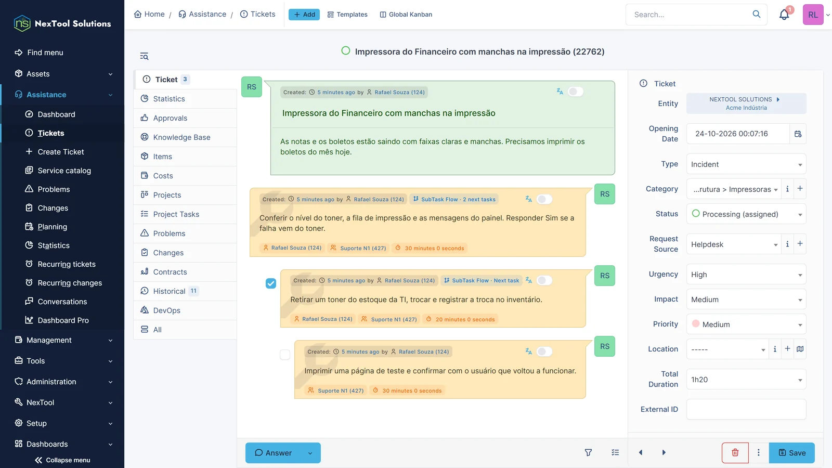Image resolution: width=832 pixels, height=468 pixels.
Task: Click the Search input field
Action: [689, 15]
